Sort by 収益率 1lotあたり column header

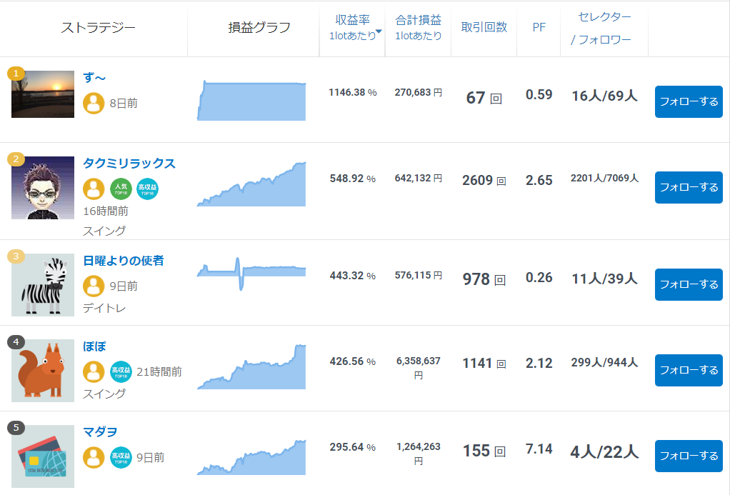click(352, 28)
